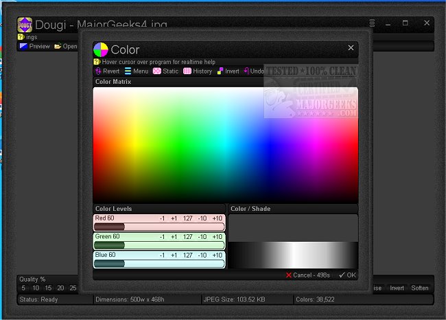Increase Red level by 10

tap(217, 218)
